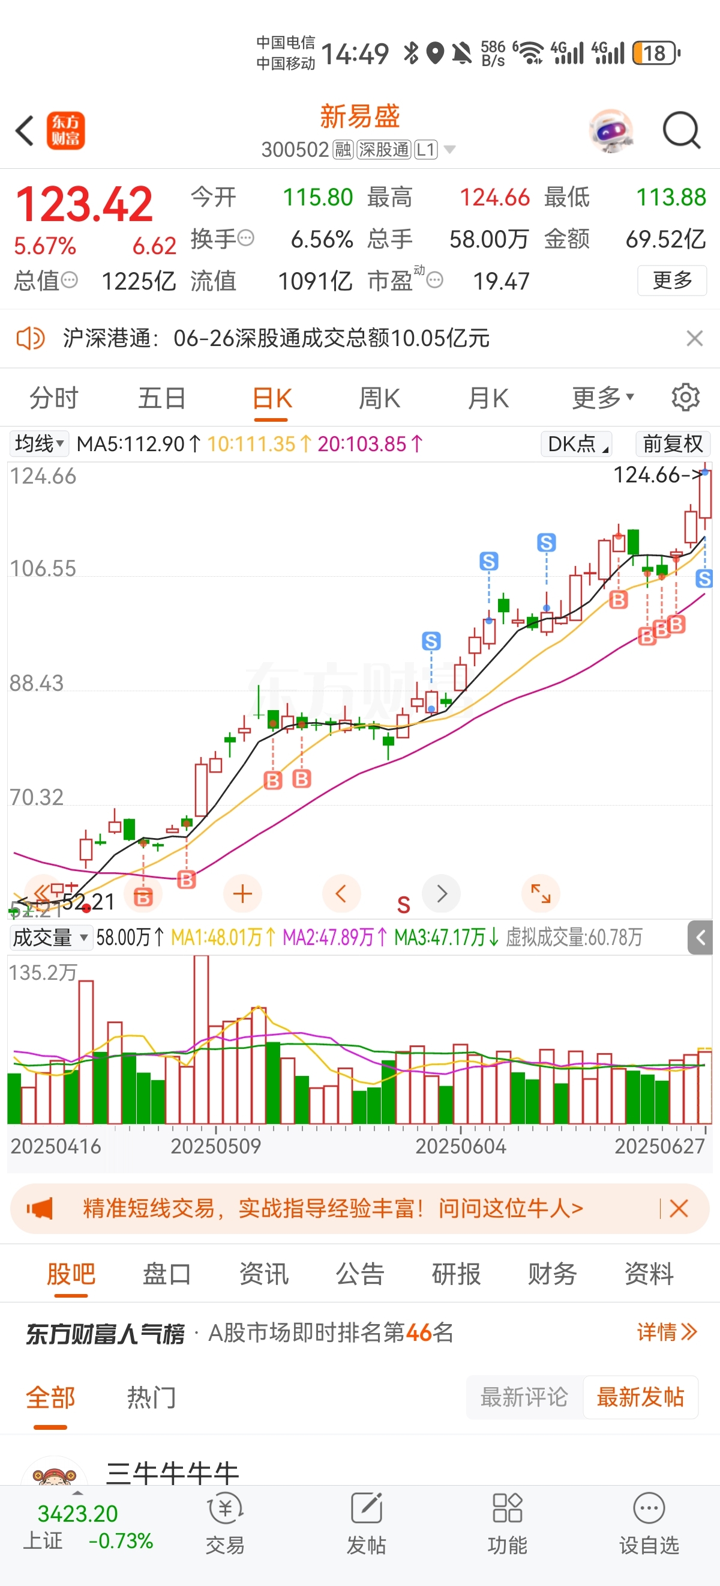Screen dimensions: 720x1586
Task: Tap the L1 quote level tag
Action: pyautogui.click(x=425, y=150)
